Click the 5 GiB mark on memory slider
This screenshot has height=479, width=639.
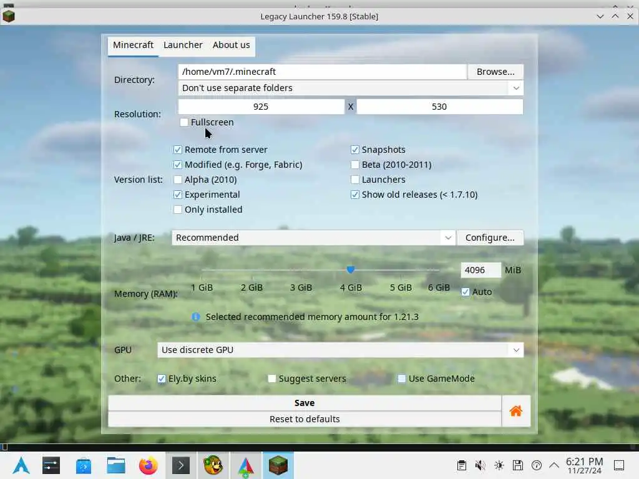(400, 269)
